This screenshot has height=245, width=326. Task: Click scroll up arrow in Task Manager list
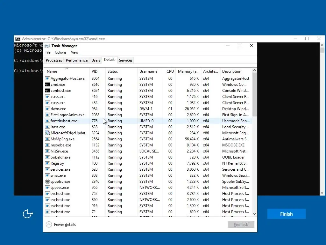[254, 71]
